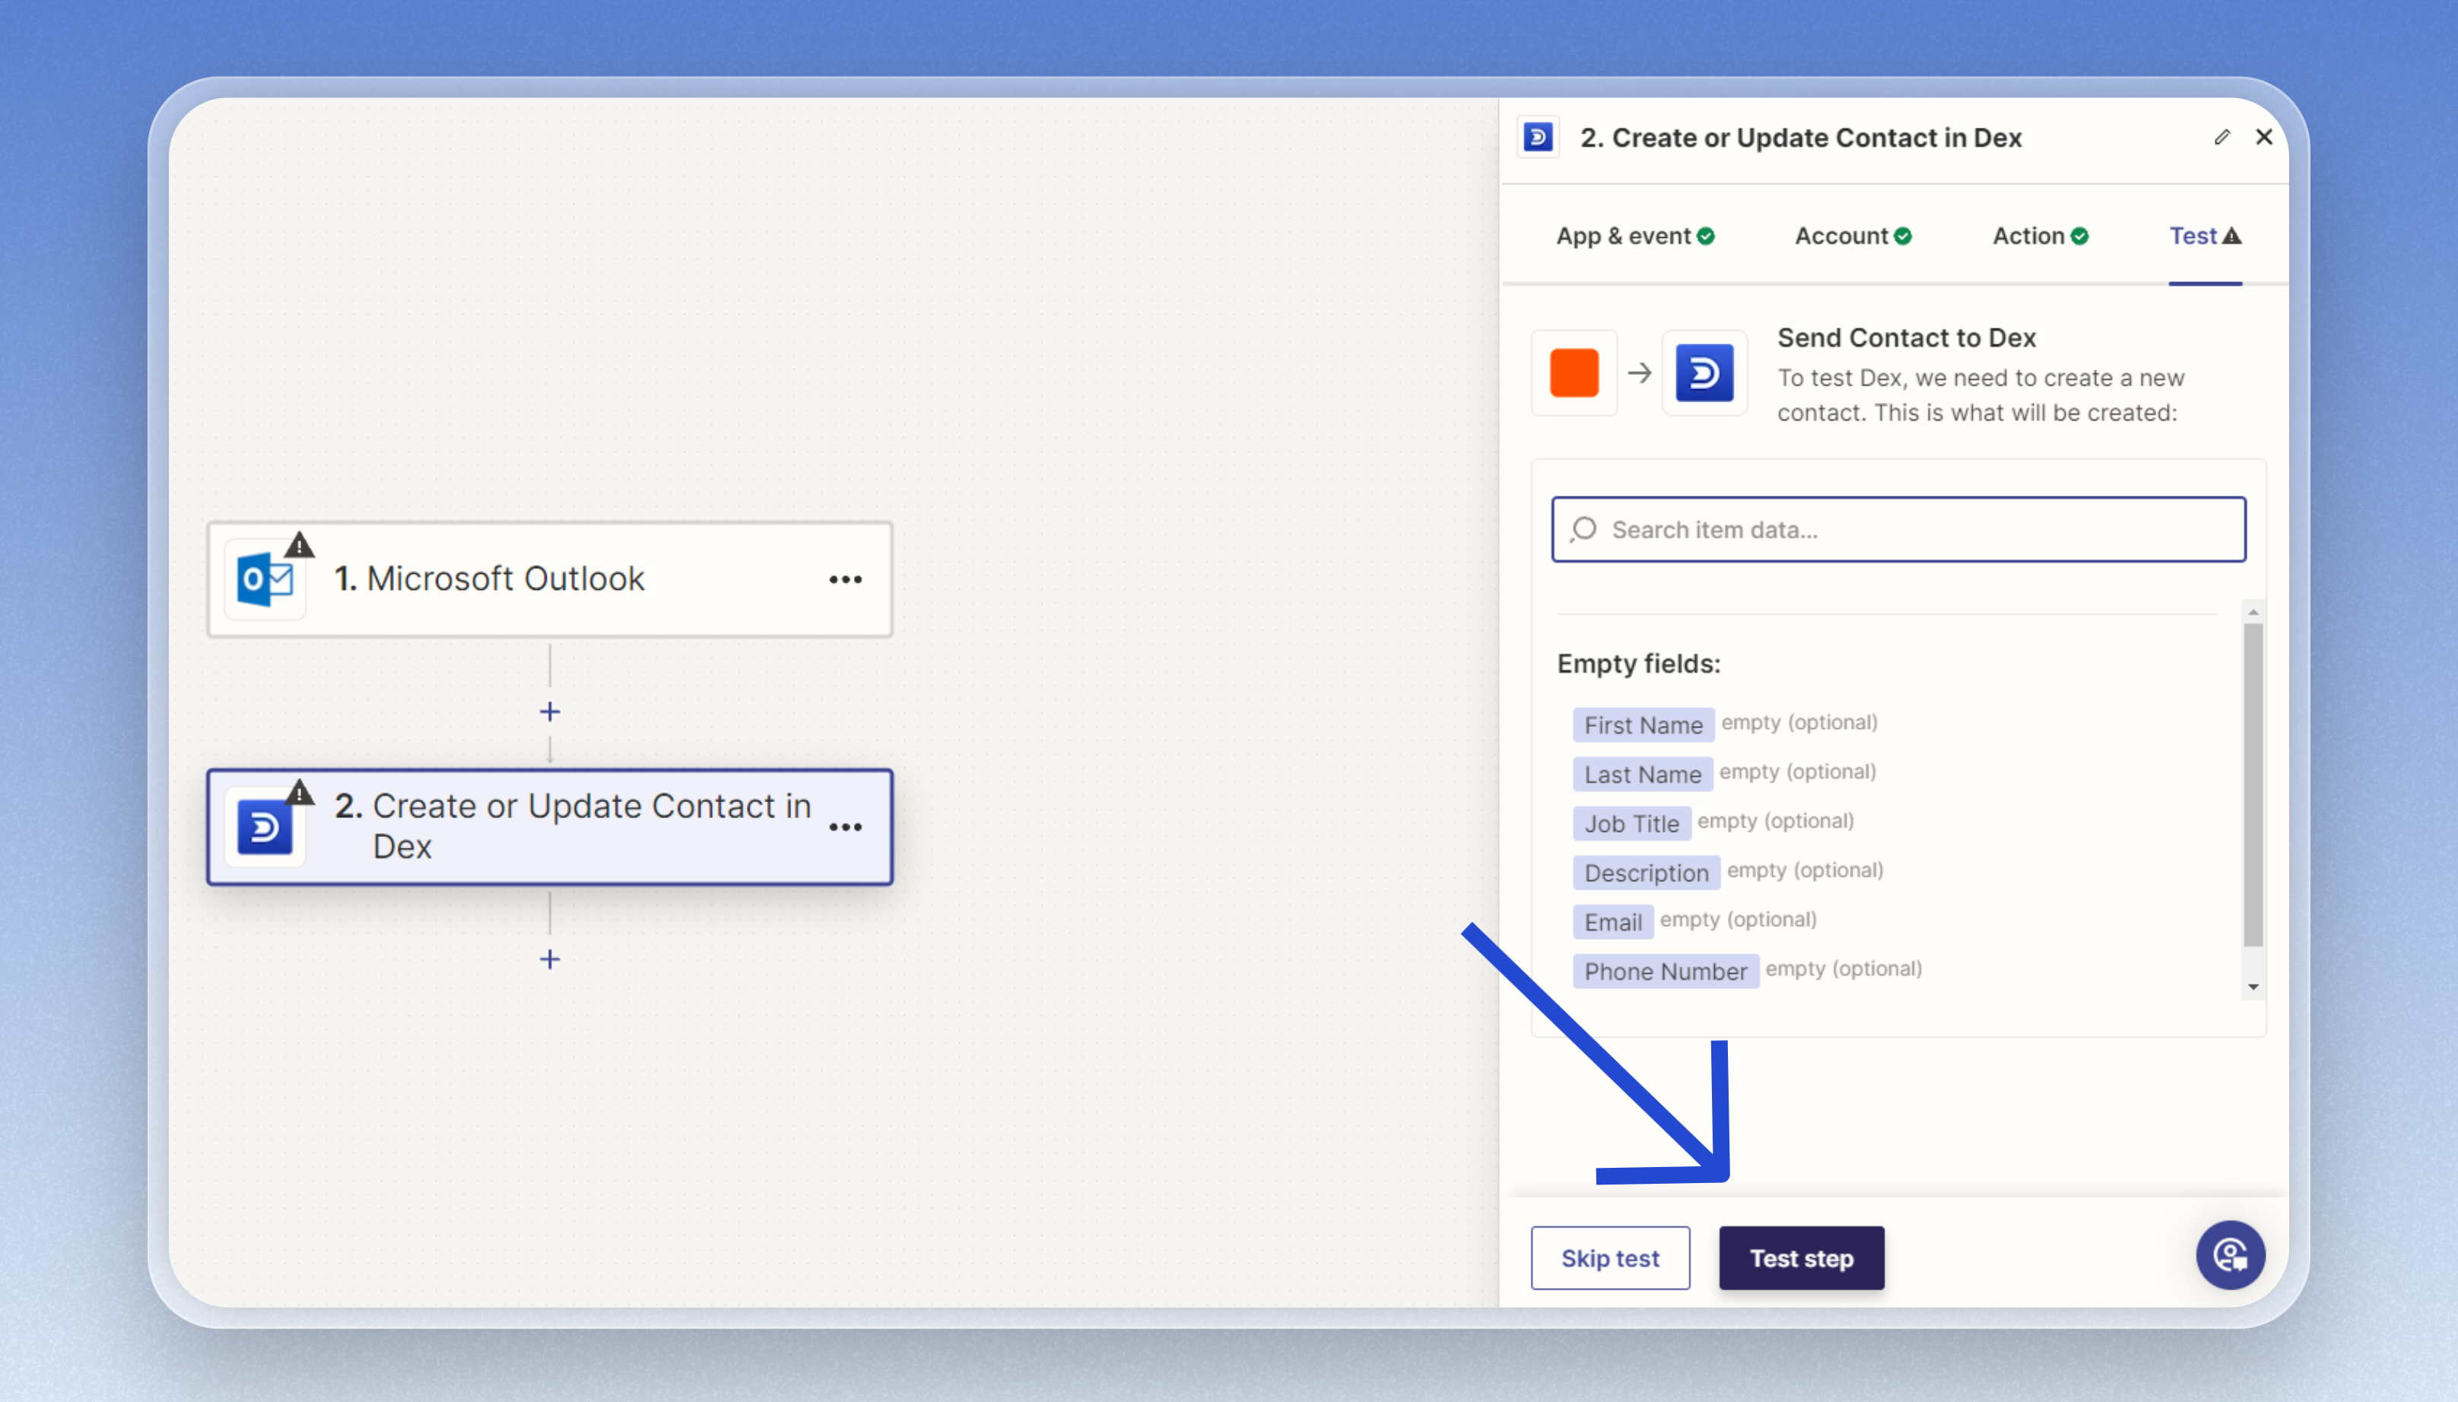Open the Microsoft Outlook step three-dot menu
The width and height of the screenshot is (2458, 1402).
point(845,579)
